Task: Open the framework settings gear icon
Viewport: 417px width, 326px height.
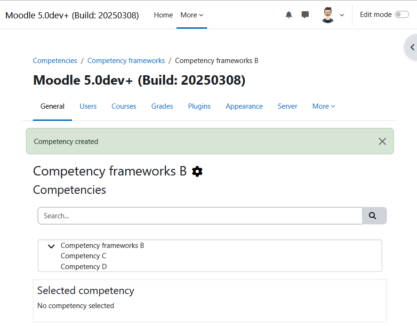Action: click(x=197, y=172)
